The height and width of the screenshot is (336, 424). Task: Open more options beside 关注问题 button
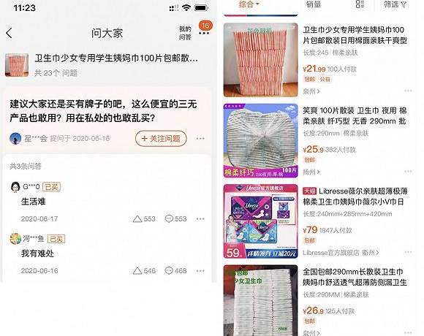[x=200, y=139]
